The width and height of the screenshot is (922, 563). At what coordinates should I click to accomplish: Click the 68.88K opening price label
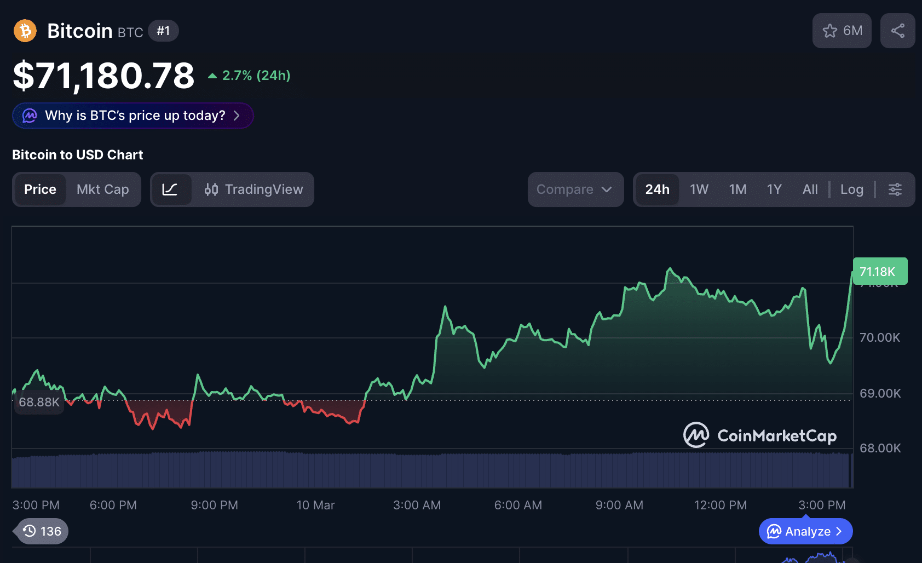click(39, 402)
